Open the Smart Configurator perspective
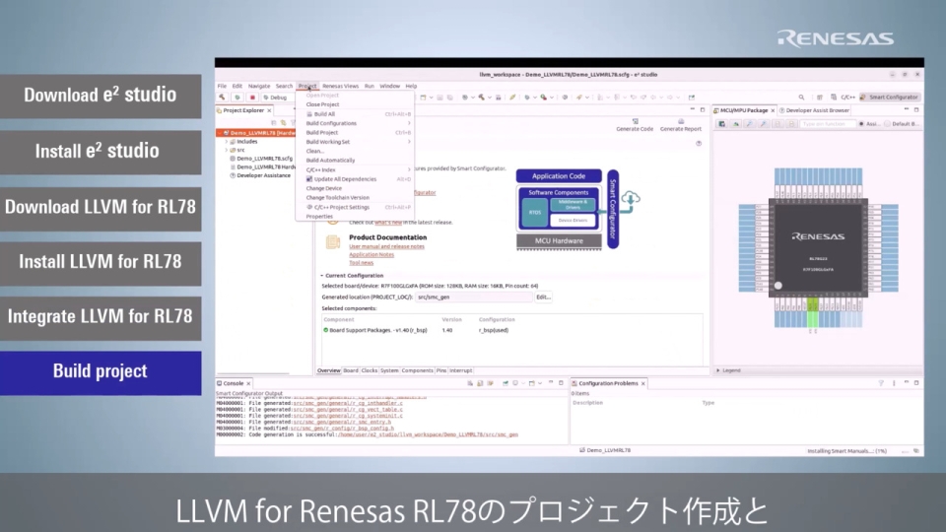The height and width of the screenshot is (532, 946). (x=890, y=98)
